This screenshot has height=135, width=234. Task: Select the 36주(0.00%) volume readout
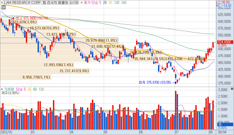[x=10, y=93]
